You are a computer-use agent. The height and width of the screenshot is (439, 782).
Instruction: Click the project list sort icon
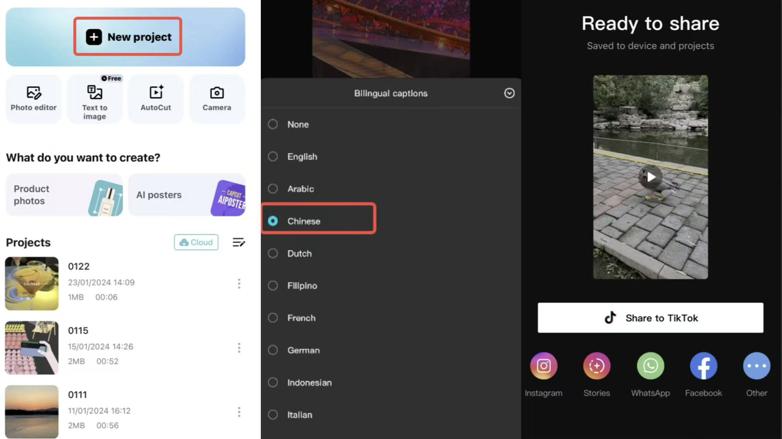click(239, 242)
